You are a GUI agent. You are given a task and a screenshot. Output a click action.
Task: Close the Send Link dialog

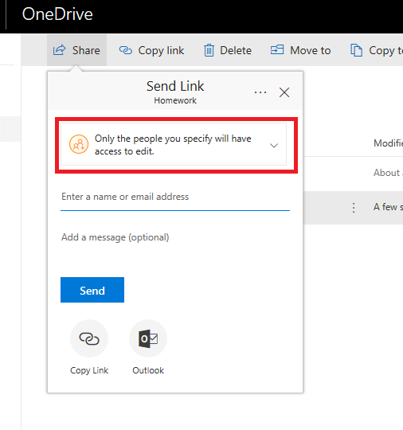coord(284,92)
